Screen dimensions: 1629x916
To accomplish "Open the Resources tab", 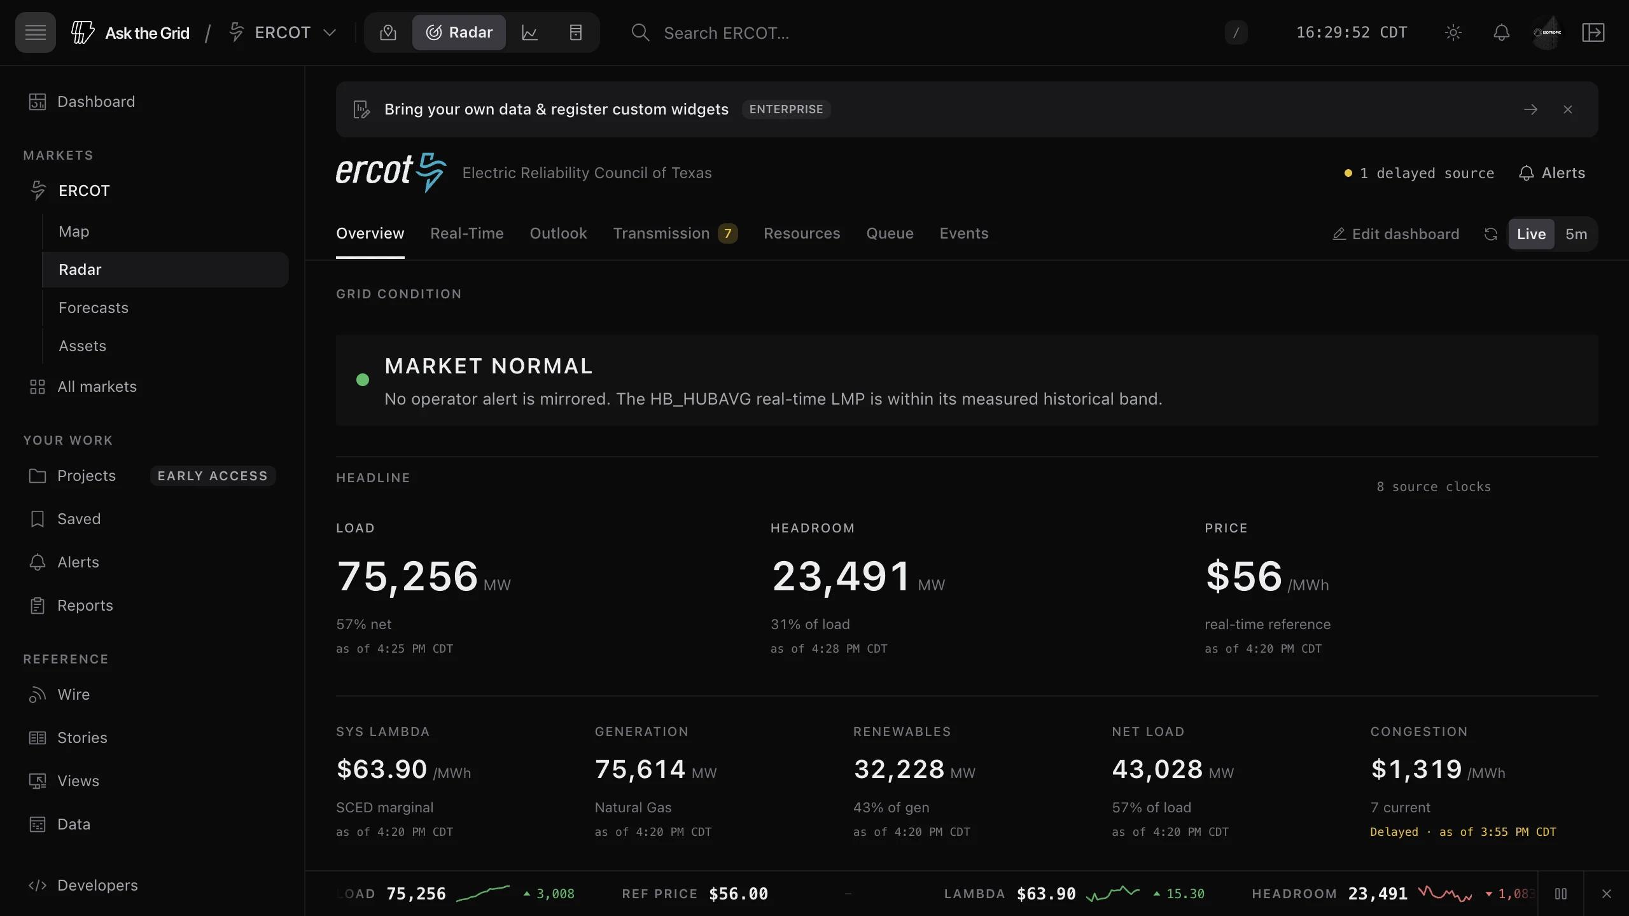I will click(x=802, y=233).
